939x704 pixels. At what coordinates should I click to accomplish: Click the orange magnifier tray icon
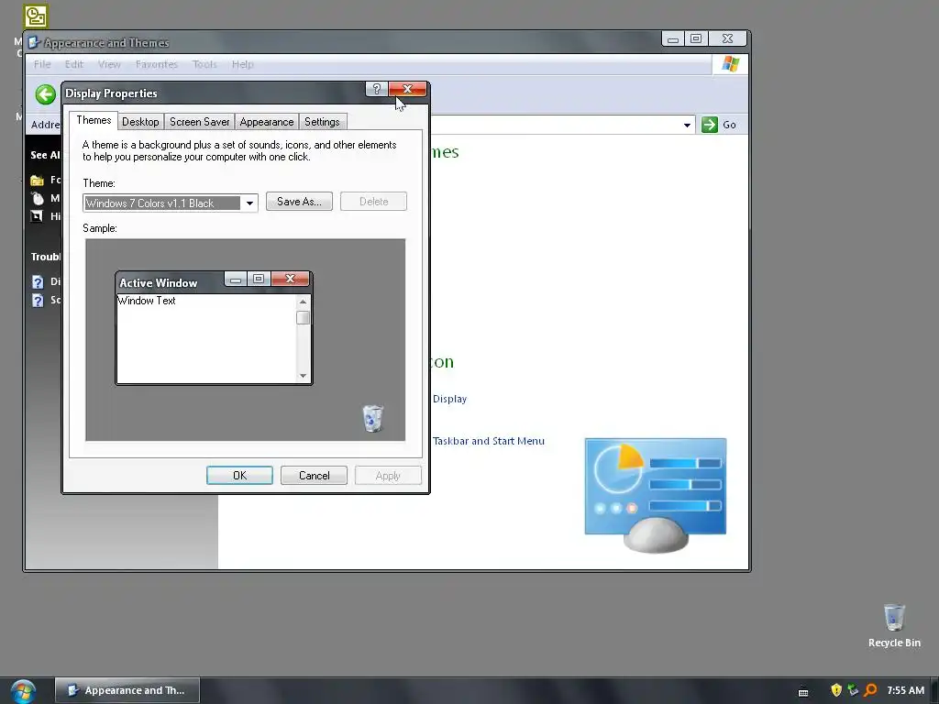(x=870, y=690)
